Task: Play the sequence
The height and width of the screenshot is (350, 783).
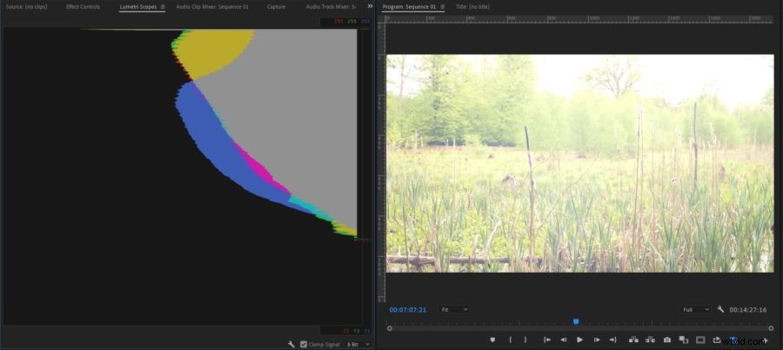Action: pos(579,340)
